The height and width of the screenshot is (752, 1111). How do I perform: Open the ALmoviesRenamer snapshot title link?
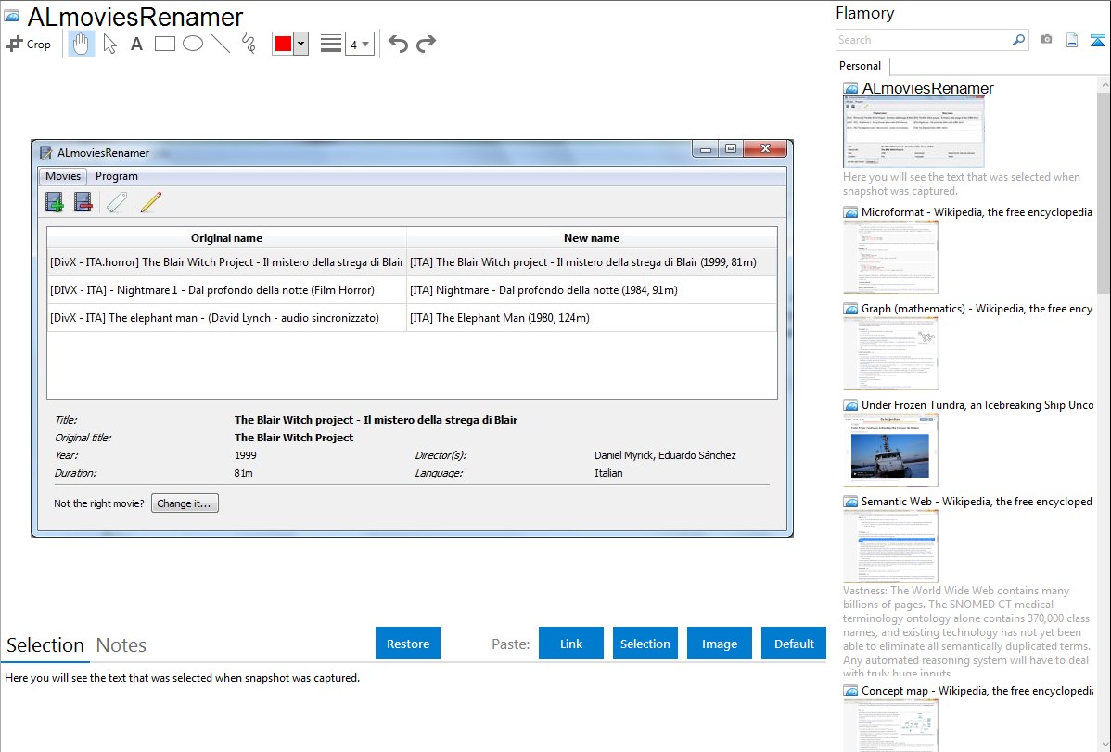pyautogui.click(x=927, y=89)
